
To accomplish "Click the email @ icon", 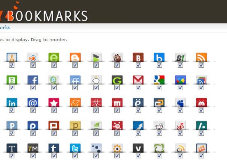I will click(33, 103).
